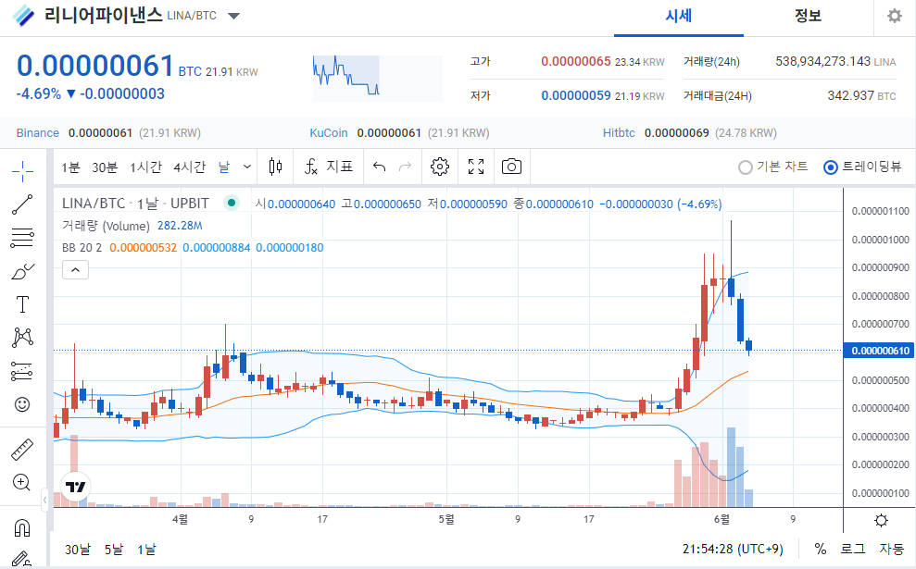Viewport: 916px width, 569px height.
Task: Select the trend line drawing tool
Action: (x=22, y=204)
